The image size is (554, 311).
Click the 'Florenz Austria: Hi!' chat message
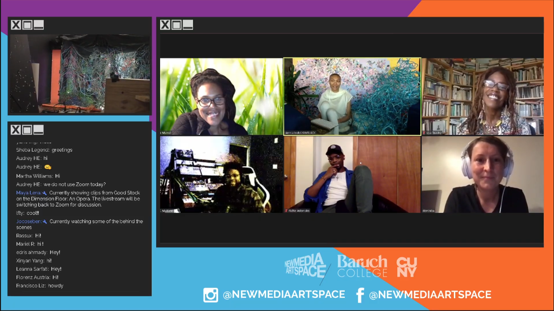coord(37,278)
